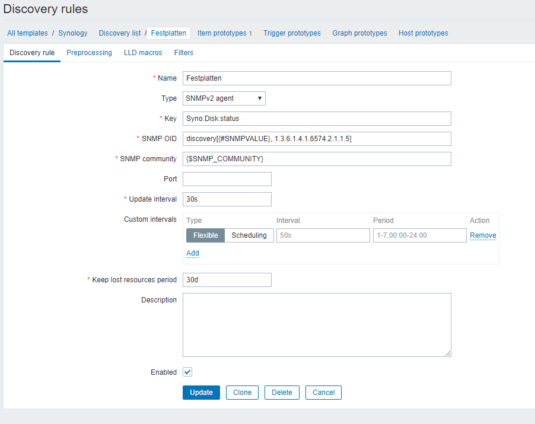Screen dimensions: 535x424
Task: Click into the Description text area
Action: pyautogui.click(x=317, y=325)
